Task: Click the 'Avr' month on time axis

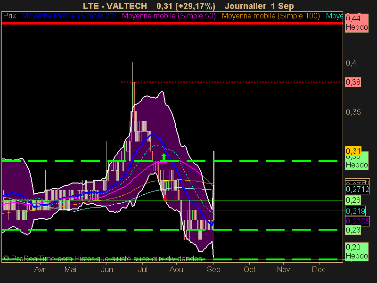Action: click(40, 269)
